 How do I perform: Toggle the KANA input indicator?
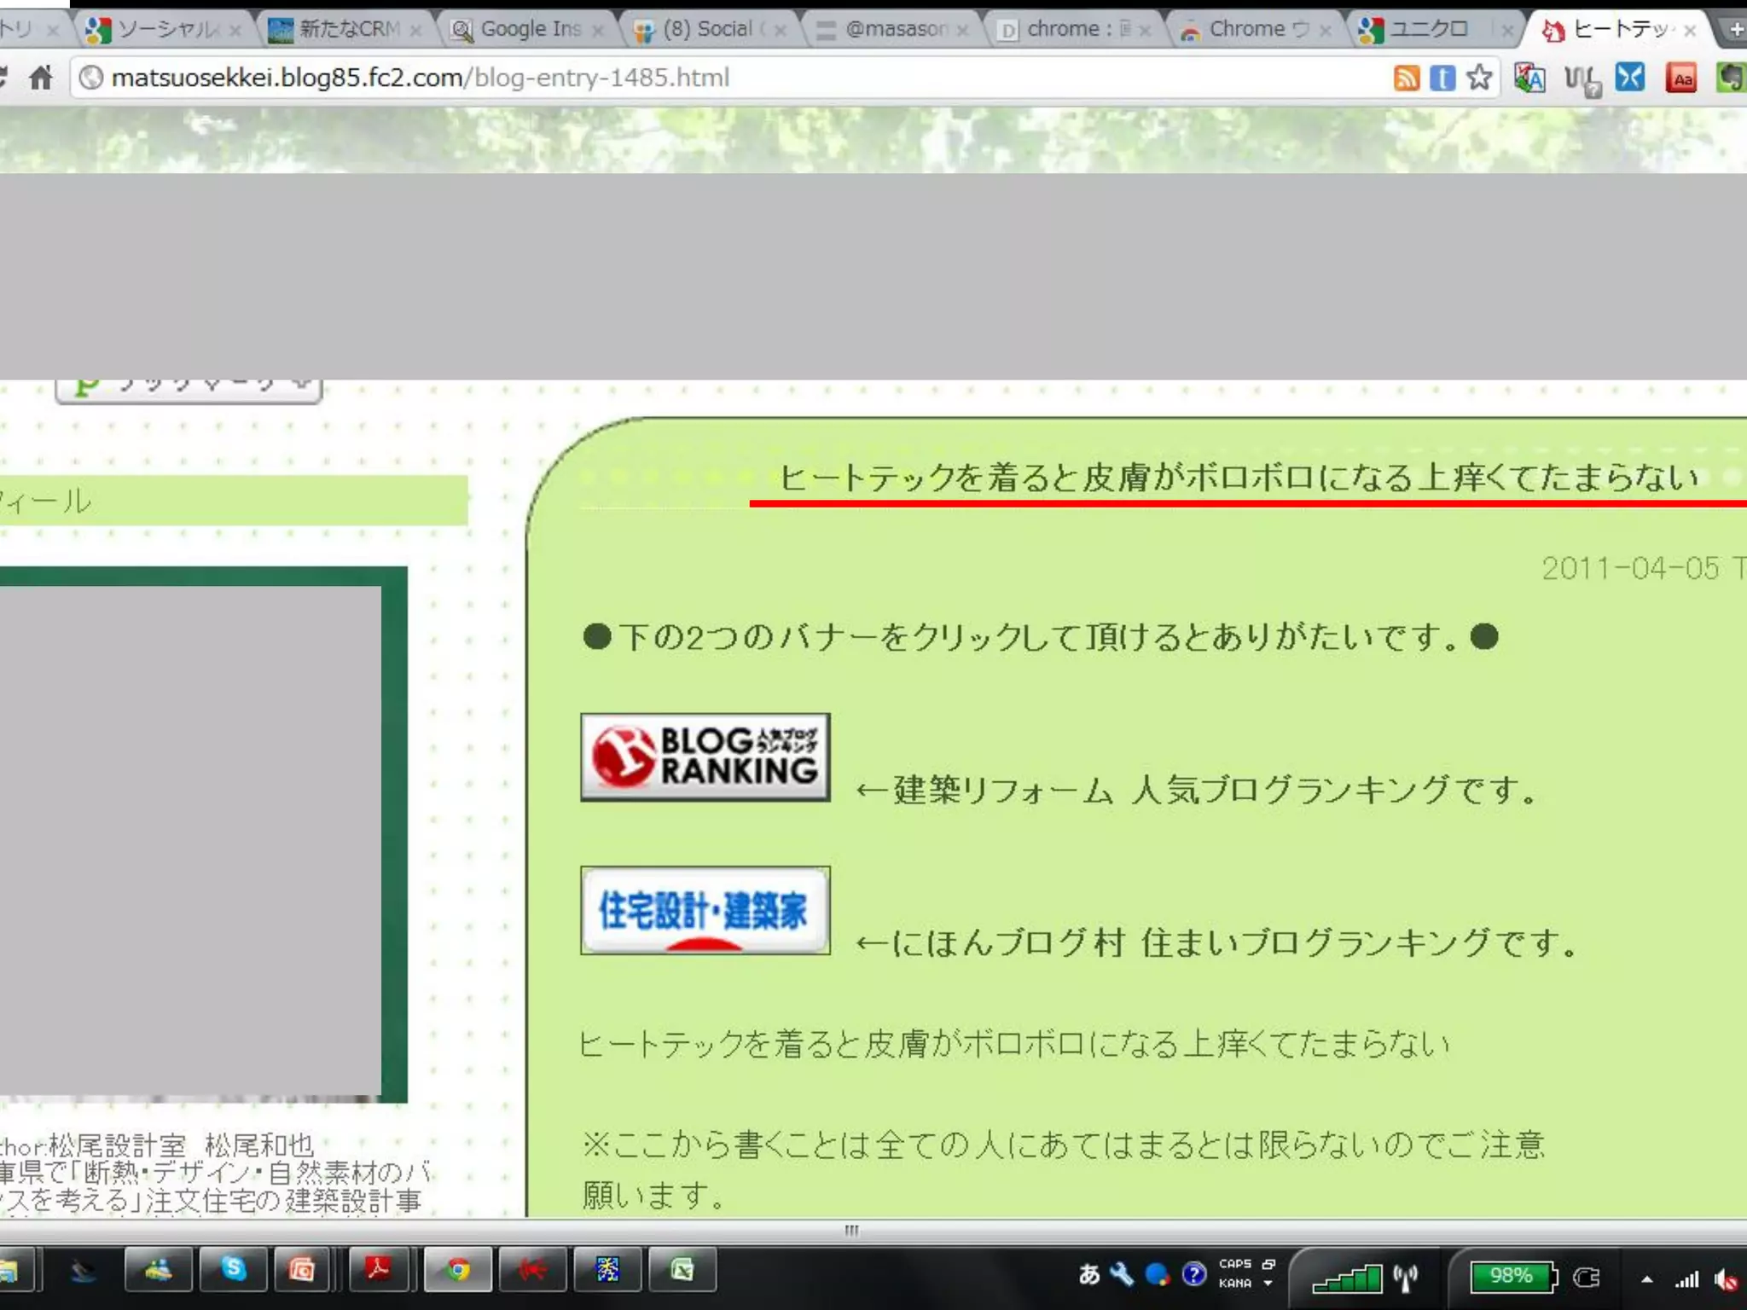pyautogui.click(x=1234, y=1284)
